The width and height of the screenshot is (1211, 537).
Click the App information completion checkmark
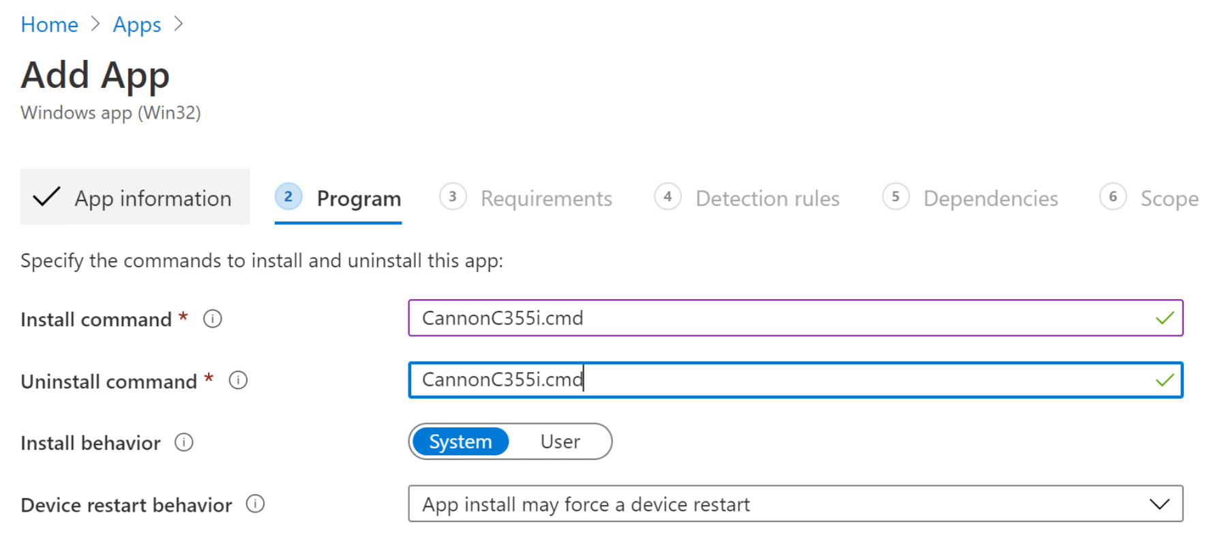tap(45, 197)
